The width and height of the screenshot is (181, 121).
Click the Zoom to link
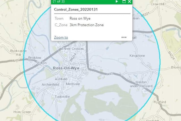tap(61, 37)
